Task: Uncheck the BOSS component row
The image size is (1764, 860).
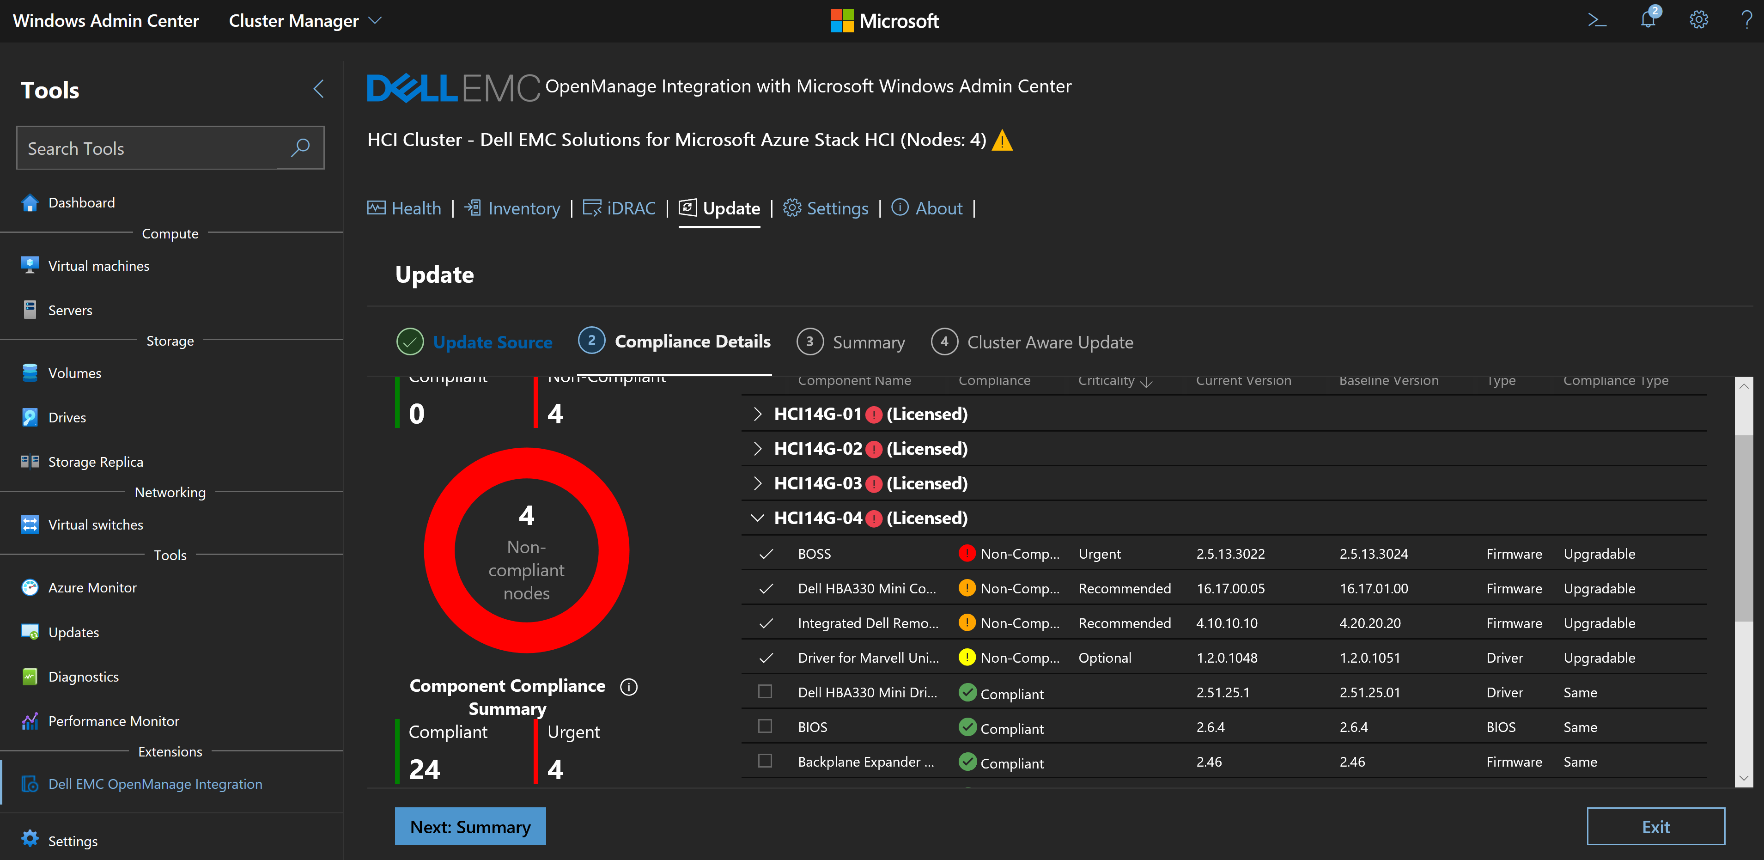Action: click(766, 554)
